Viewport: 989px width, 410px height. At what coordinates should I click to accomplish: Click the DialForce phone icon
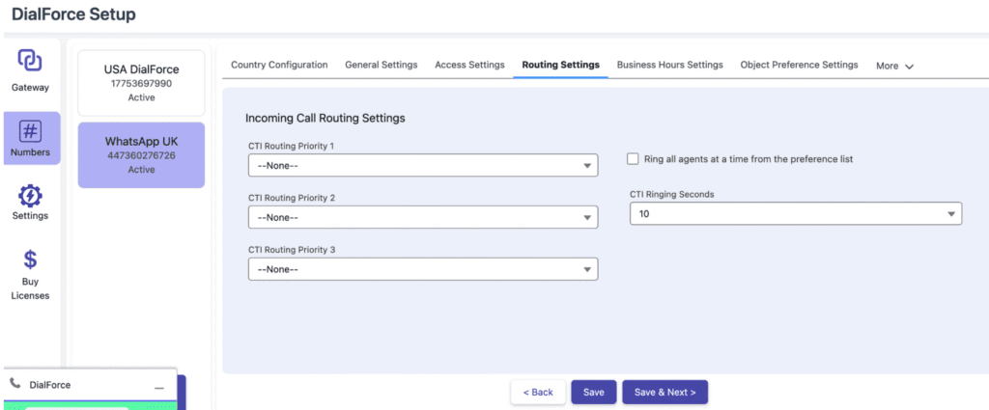coord(14,384)
